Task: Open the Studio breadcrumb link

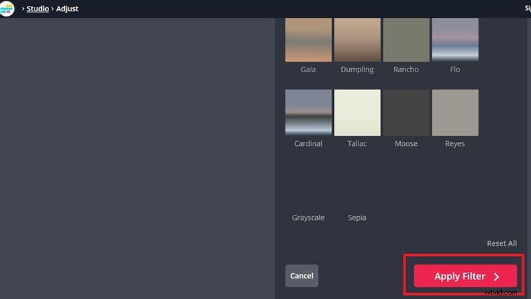Action: click(x=38, y=9)
